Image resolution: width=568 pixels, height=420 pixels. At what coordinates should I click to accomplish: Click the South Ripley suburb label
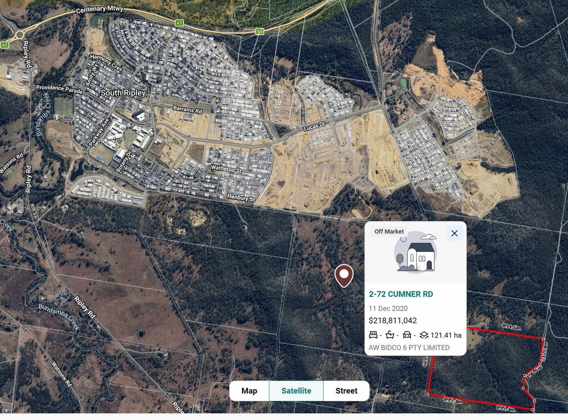click(x=123, y=93)
